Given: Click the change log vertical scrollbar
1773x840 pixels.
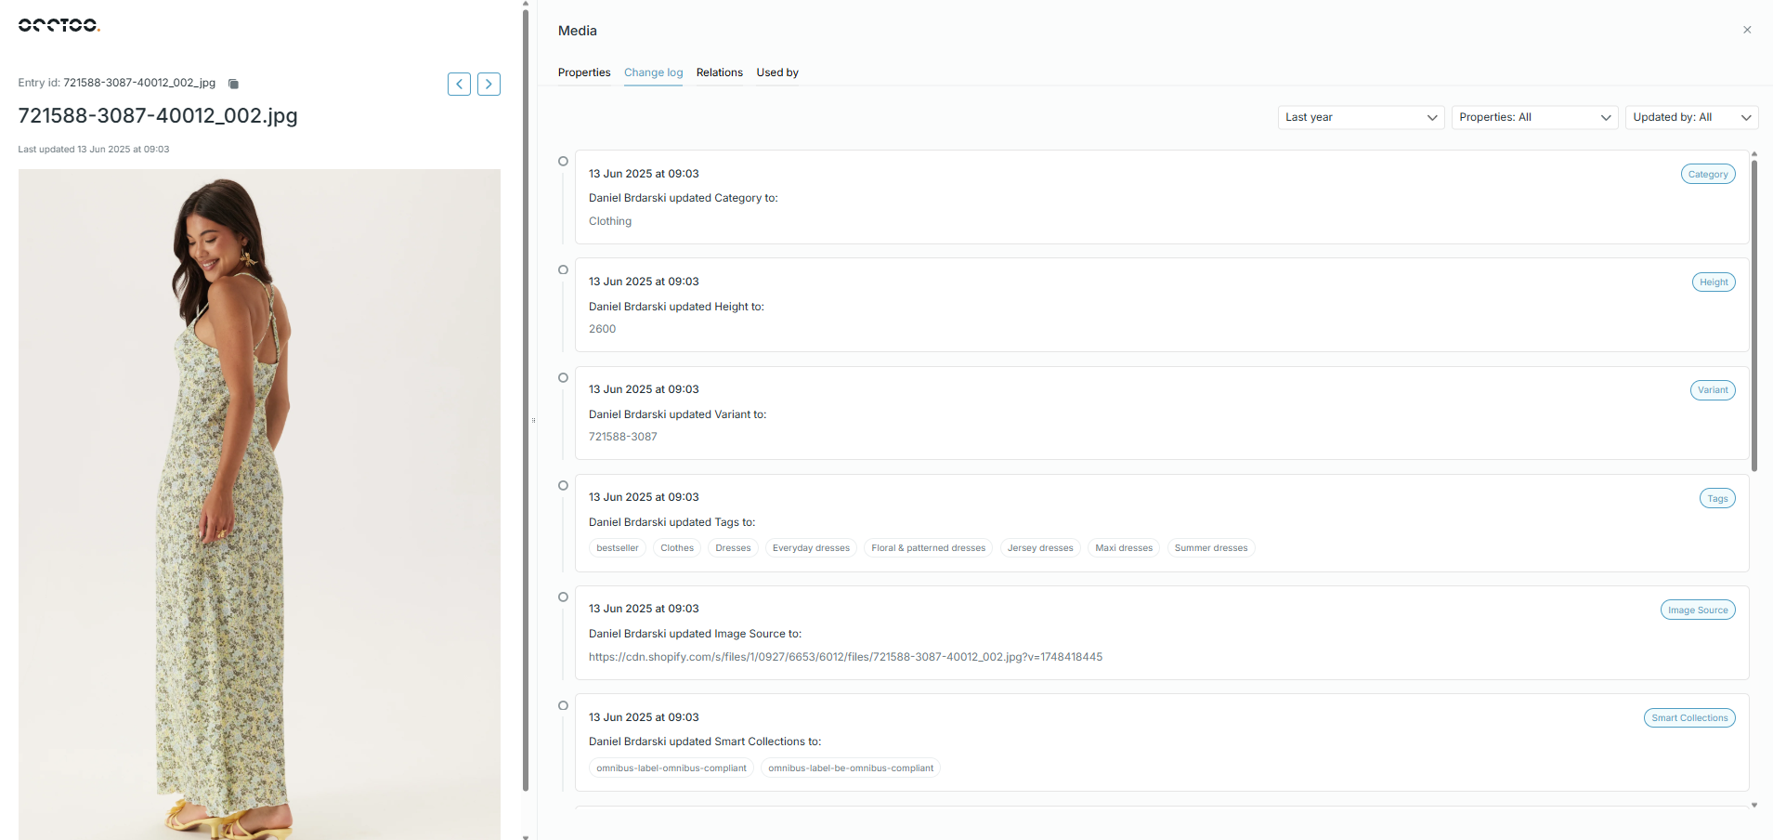Looking at the screenshot, I should (1753, 316).
